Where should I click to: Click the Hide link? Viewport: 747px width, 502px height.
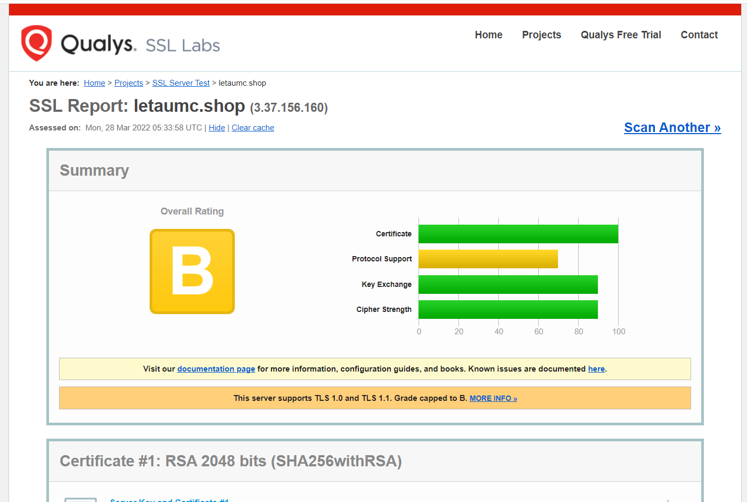pyautogui.click(x=217, y=128)
